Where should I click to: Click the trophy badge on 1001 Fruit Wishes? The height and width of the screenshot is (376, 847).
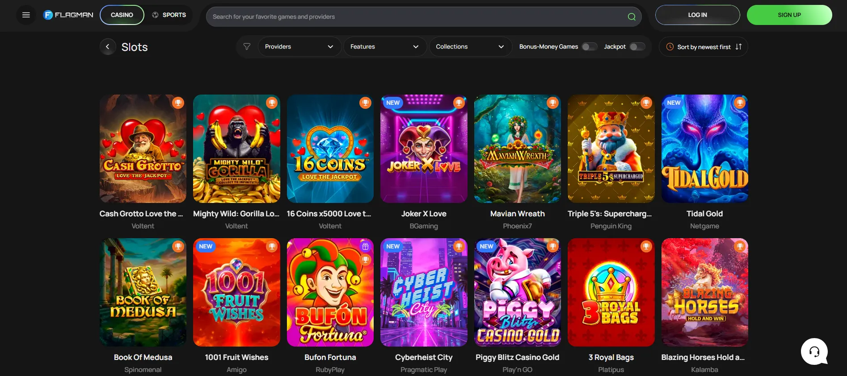click(272, 247)
